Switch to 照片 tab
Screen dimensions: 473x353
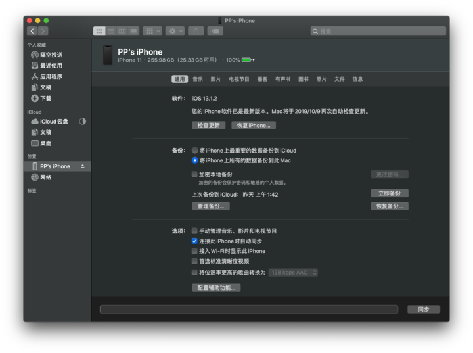(x=321, y=79)
